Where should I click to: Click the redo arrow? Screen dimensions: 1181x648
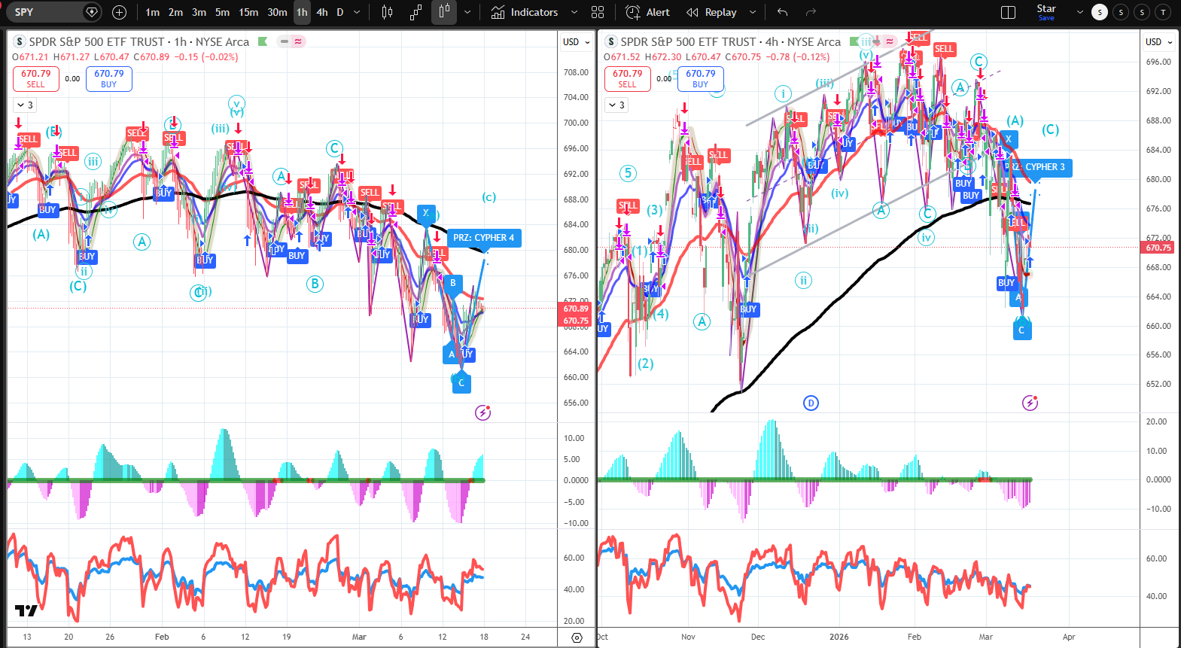pyautogui.click(x=811, y=12)
